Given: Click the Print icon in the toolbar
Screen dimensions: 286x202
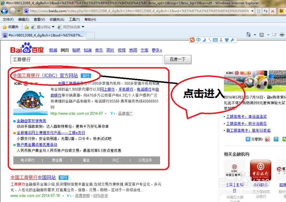Looking at the screenshot, I should point(282,35).
